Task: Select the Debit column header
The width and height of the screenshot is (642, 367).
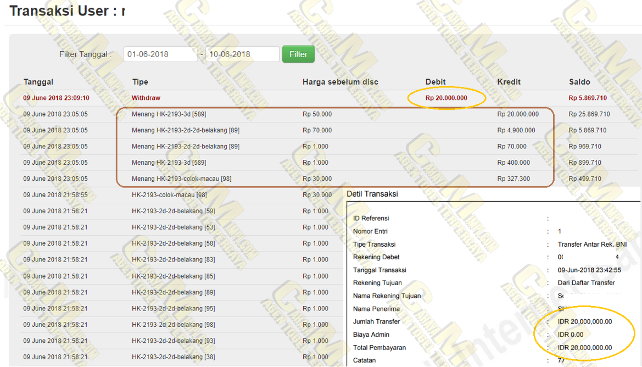Action: (436, 82)
